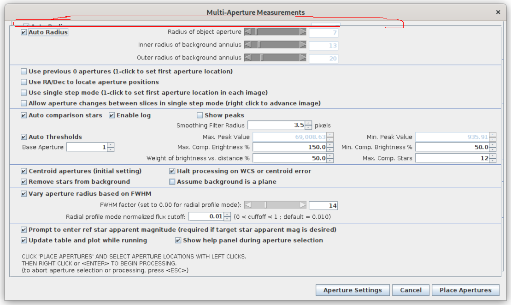Check Assume background is a plane
This screenshot has height=305, width=511.
[x=172, y=182]
